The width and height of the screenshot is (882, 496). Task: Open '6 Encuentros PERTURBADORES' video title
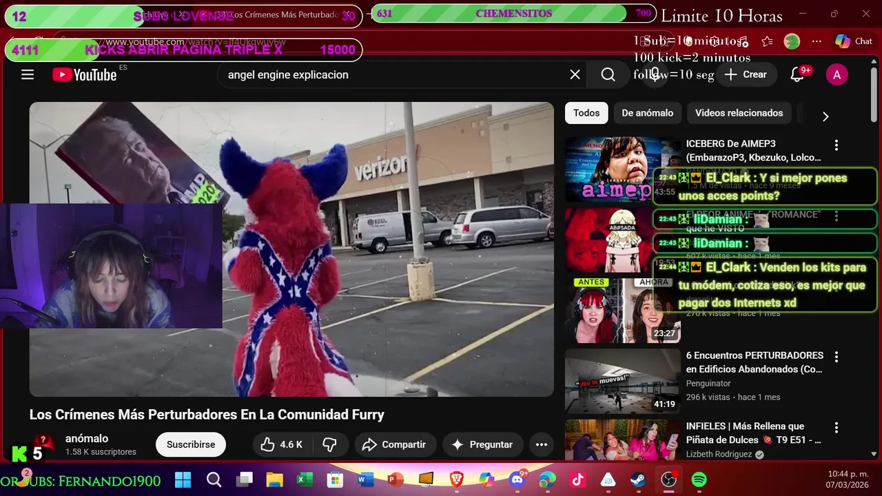pos(755,362)
